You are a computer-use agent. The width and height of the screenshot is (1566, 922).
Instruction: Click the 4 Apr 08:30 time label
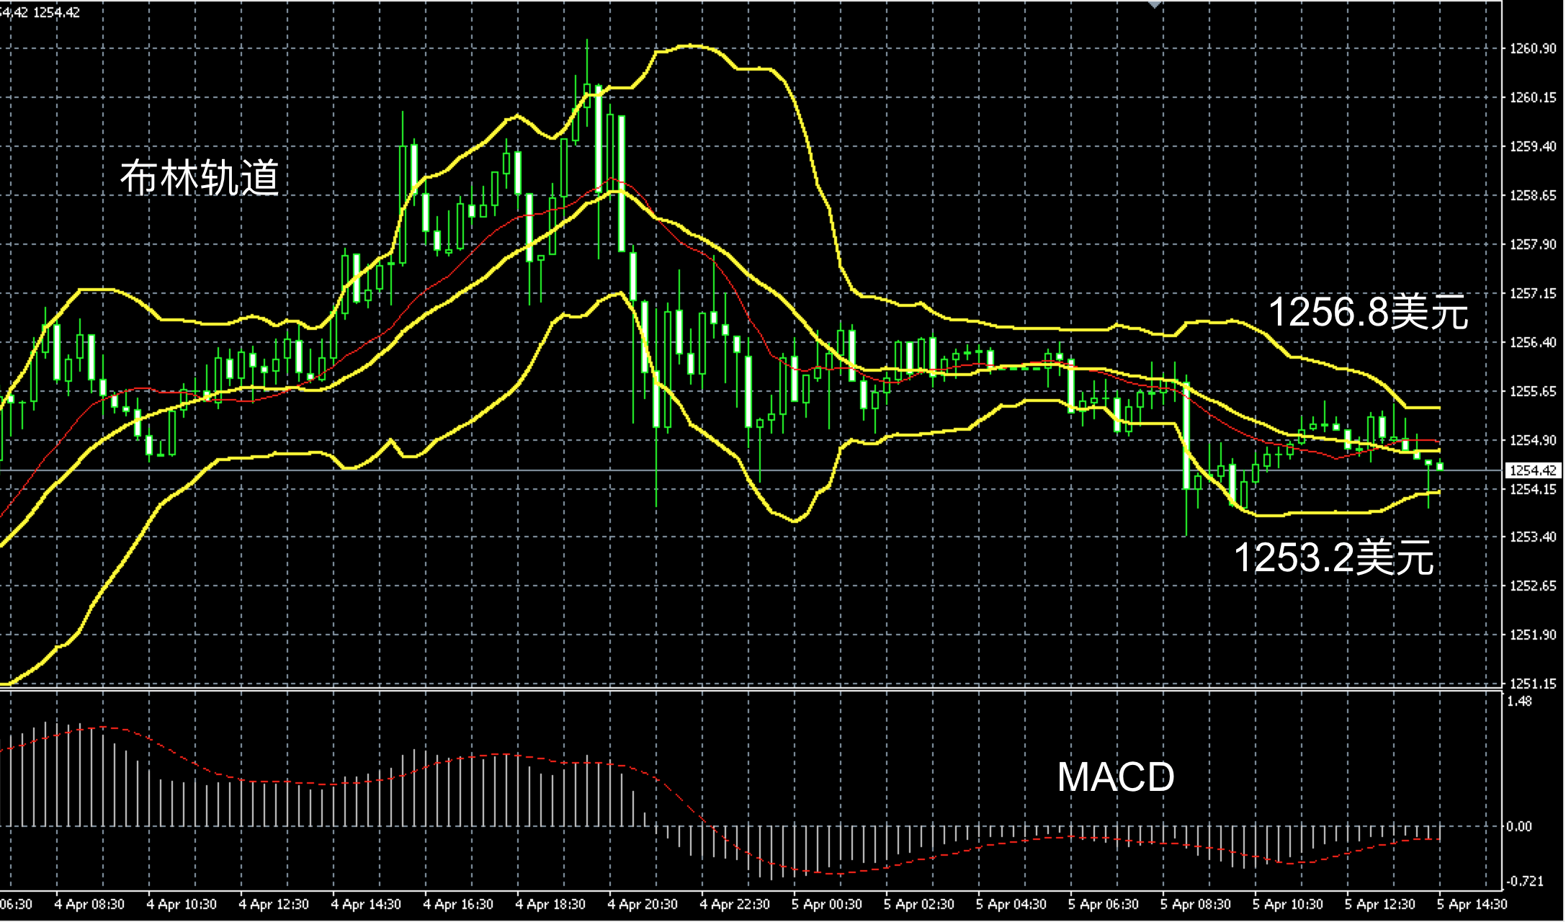click(x=89, y=904)
